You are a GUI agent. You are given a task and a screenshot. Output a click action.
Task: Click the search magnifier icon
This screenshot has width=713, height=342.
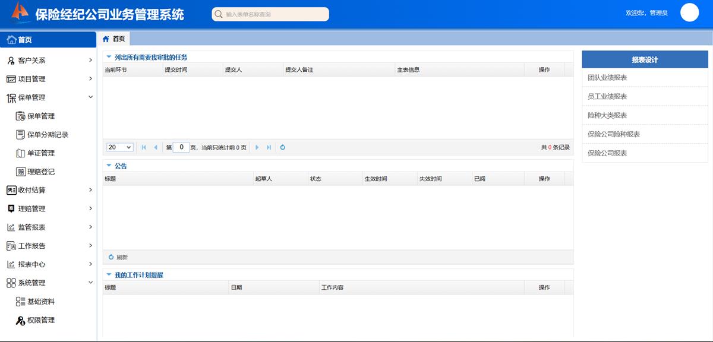tap(219, 14)
